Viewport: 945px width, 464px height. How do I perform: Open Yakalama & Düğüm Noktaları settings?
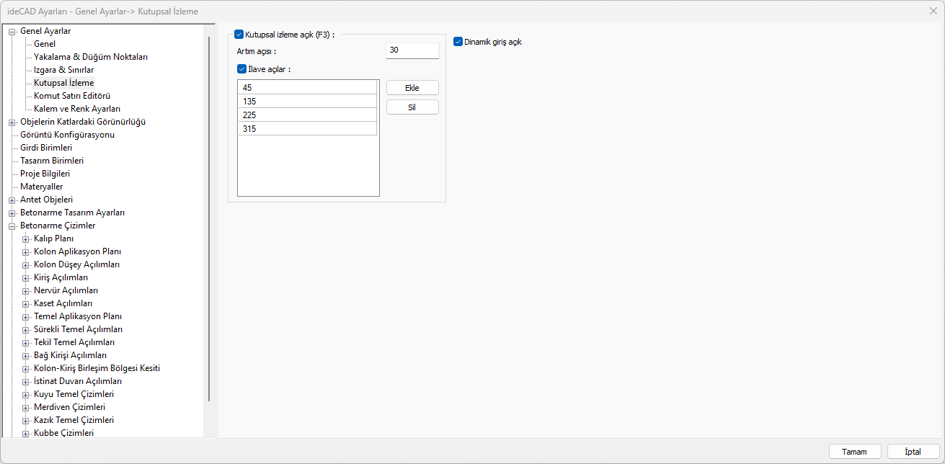click(91, 57)
